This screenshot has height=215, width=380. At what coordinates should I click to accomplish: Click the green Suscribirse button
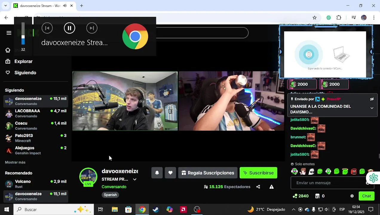[258, 173]
